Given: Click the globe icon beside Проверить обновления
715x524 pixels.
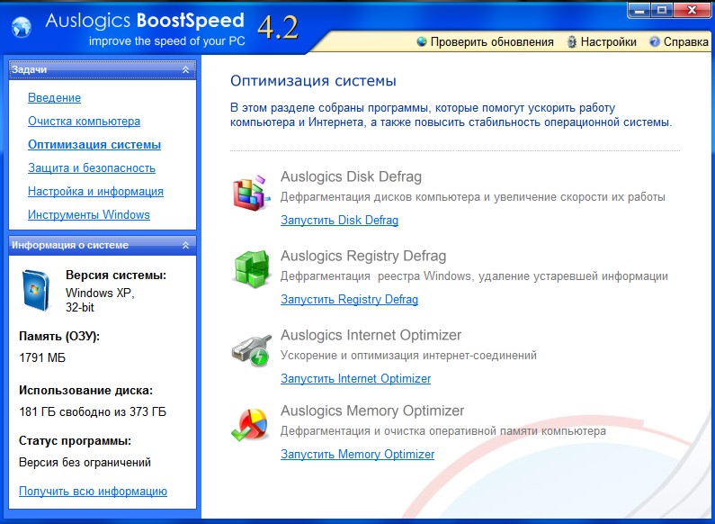Looking at the screenshot, I should coord(422,41).
